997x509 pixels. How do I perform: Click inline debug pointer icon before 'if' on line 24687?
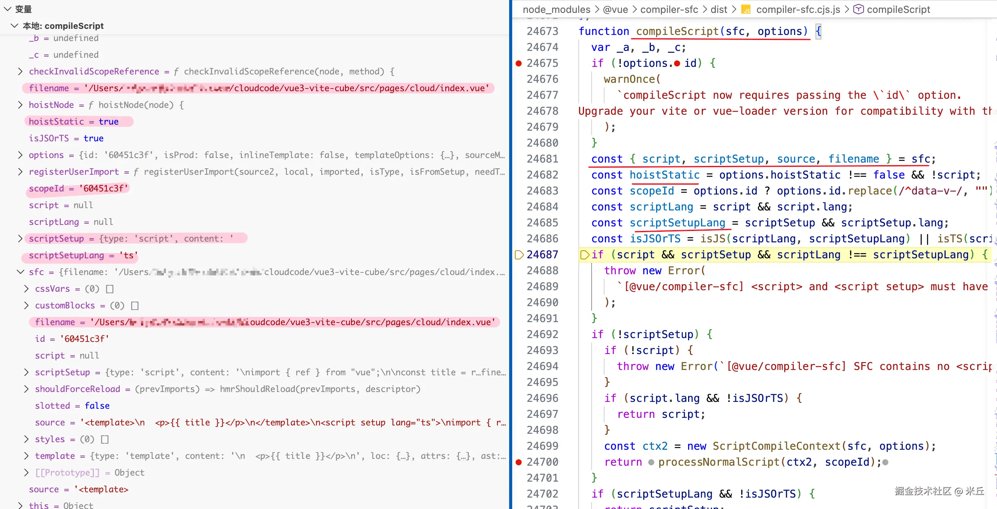pos(584,255)
